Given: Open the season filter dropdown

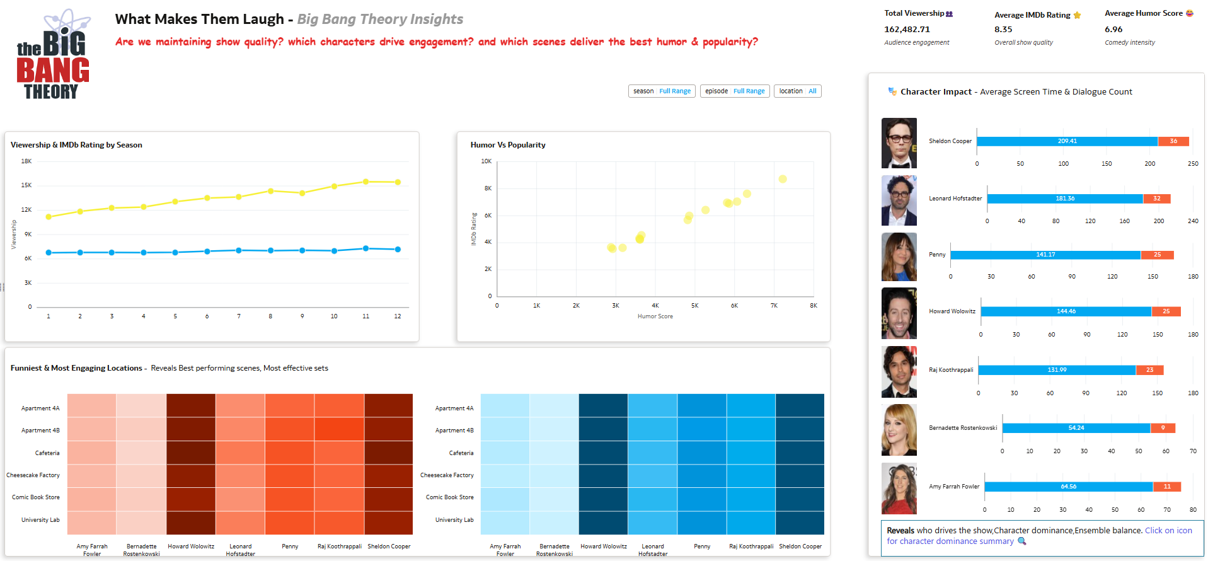Looking at the screenshot, I should (x=662, y=91).
